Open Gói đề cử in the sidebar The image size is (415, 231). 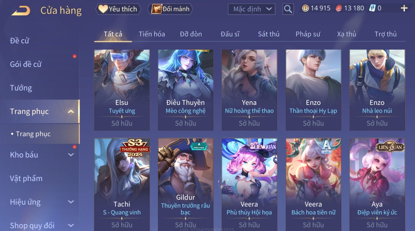point(26,64)
